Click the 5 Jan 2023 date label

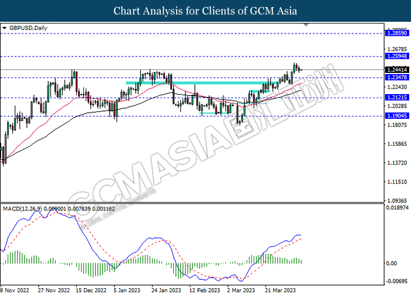click(x=127, y=290)
